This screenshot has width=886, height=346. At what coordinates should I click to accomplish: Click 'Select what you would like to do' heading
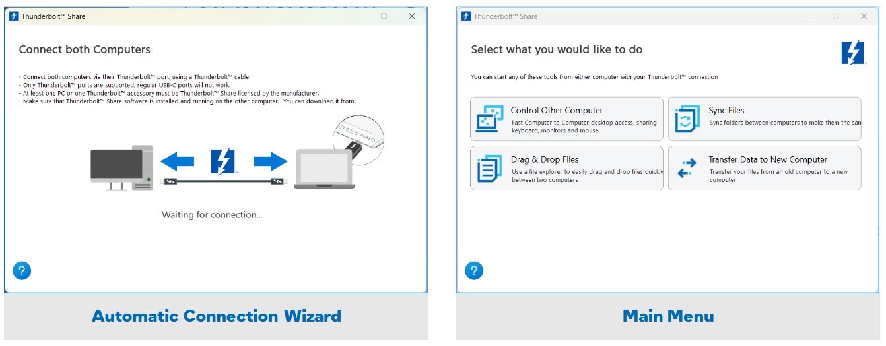tap(557, 49)
